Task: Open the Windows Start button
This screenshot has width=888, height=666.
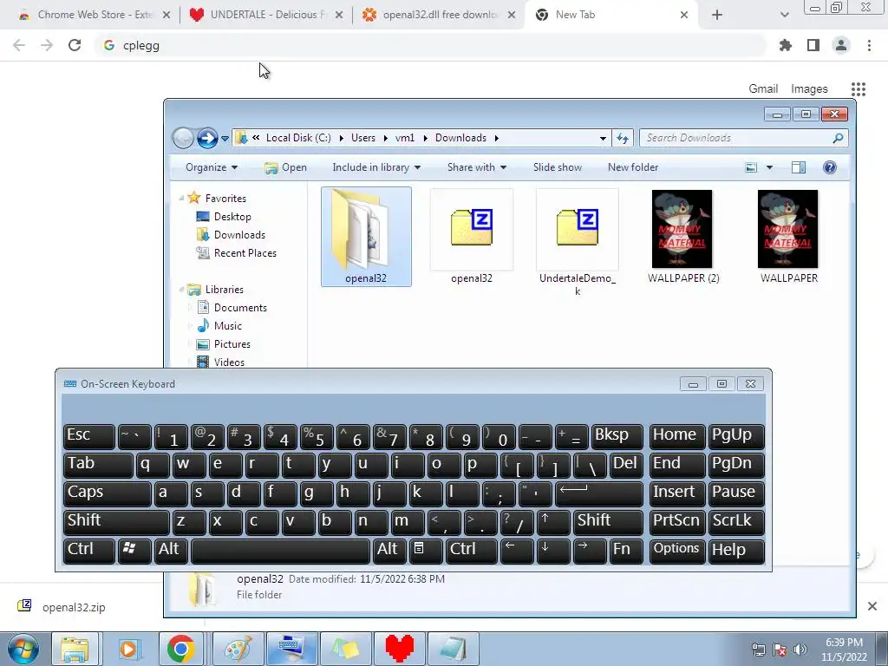Action: 23,649
